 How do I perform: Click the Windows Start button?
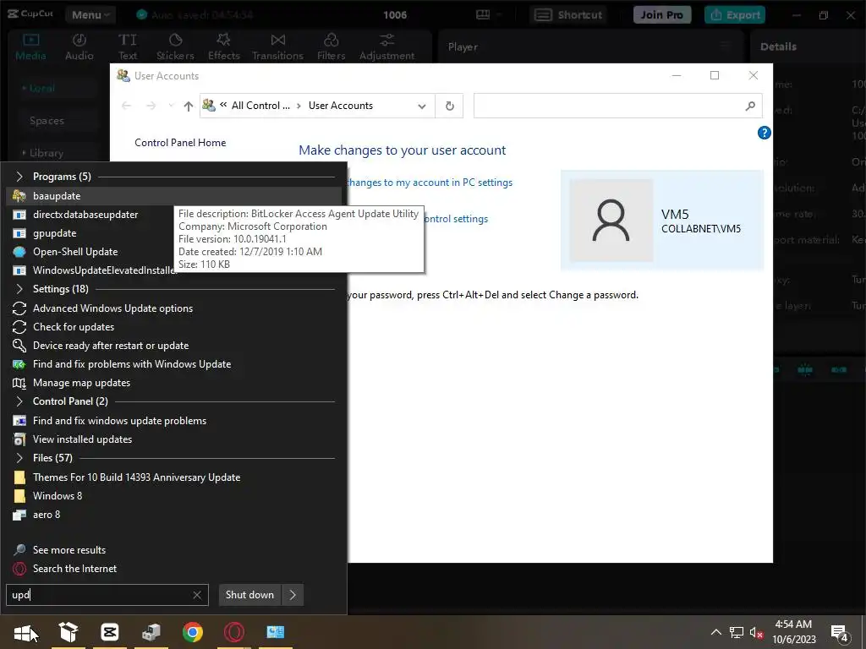[24, 632]
